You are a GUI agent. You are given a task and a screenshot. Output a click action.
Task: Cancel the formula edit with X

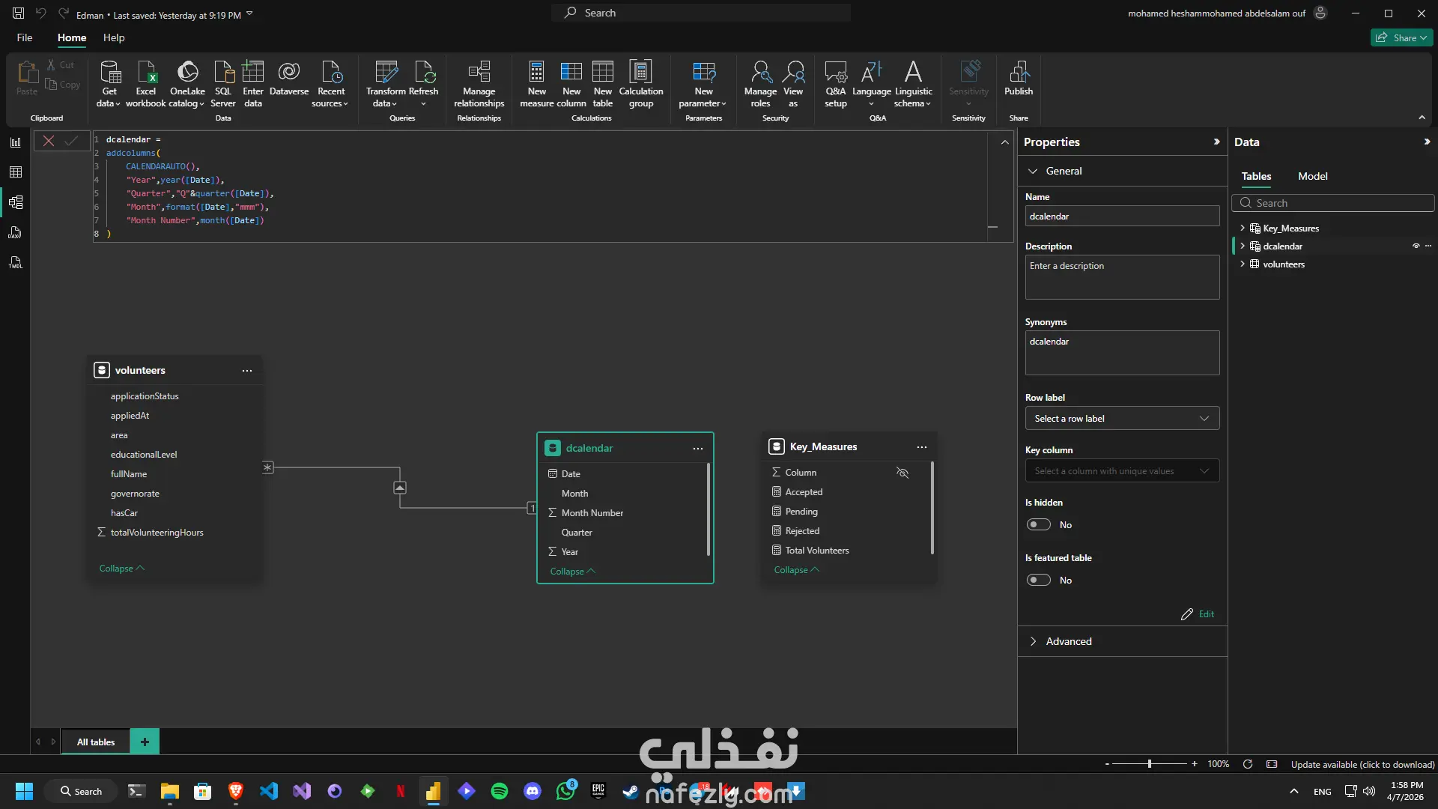(x=49, y=141)
